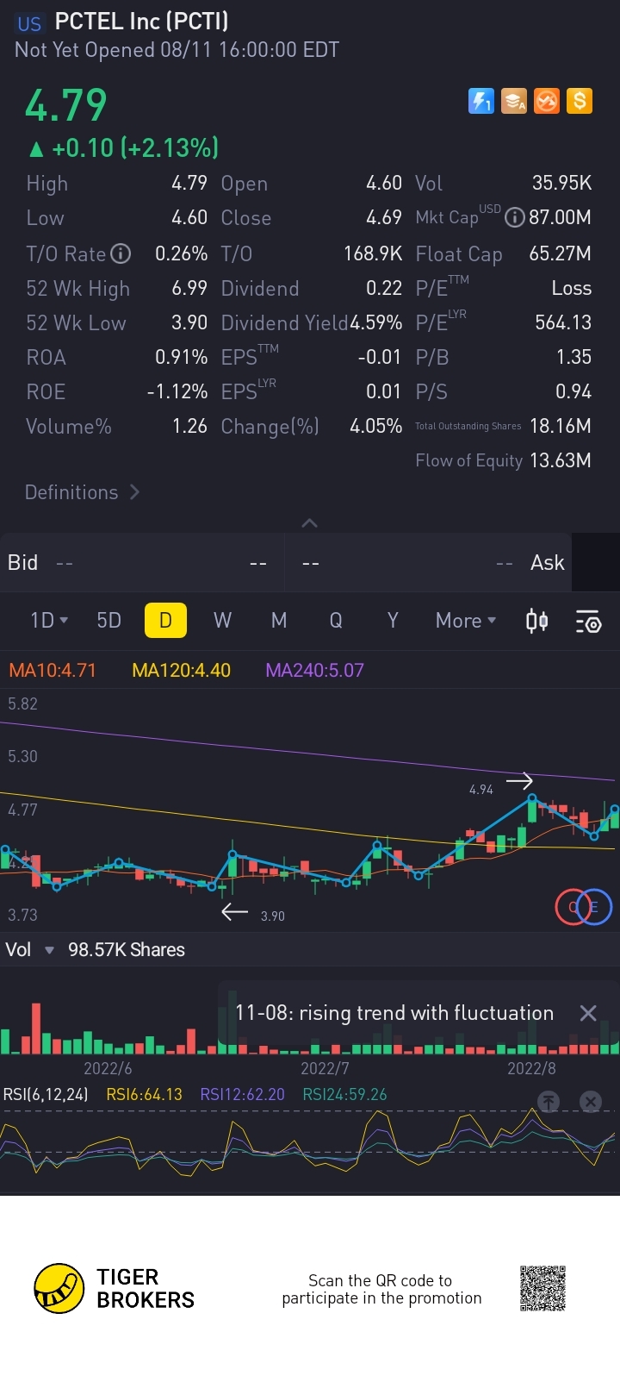Tap the red C circle marker

[x=573, y=907]
